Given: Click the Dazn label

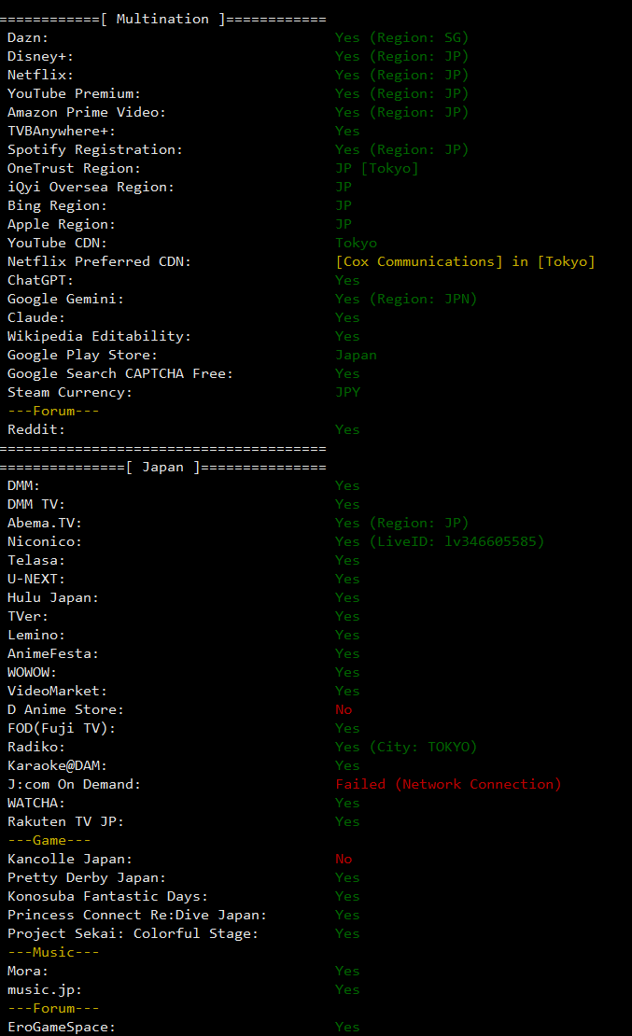Looking at the screenshot, I should [28, 37].
